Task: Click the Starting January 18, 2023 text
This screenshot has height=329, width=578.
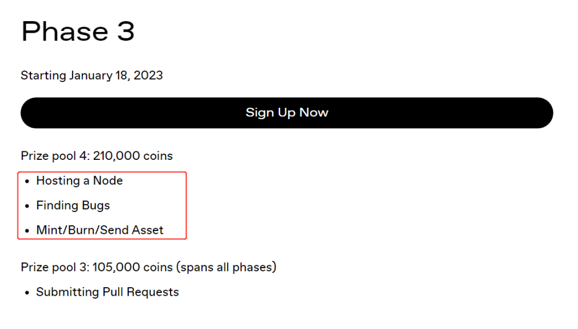Action: coord(92,75)
